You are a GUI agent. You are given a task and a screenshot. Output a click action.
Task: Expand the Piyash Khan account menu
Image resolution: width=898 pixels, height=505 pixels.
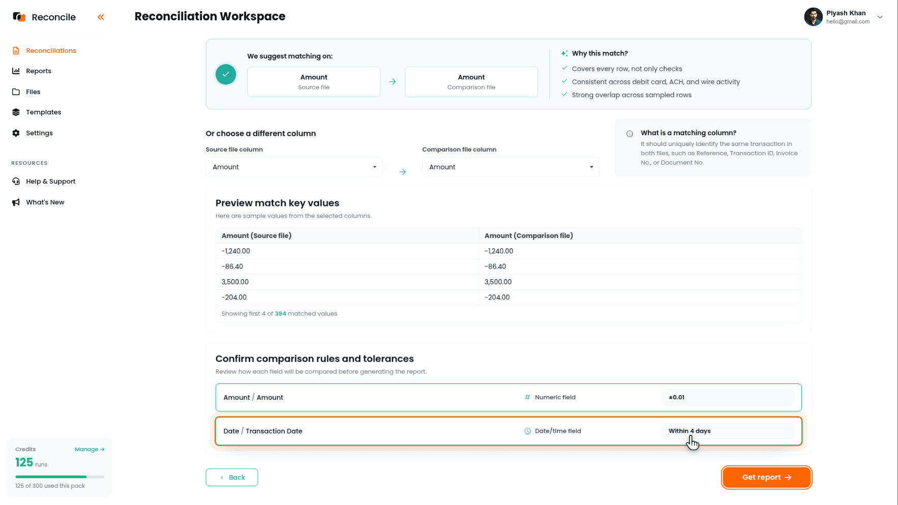point(880,17)
